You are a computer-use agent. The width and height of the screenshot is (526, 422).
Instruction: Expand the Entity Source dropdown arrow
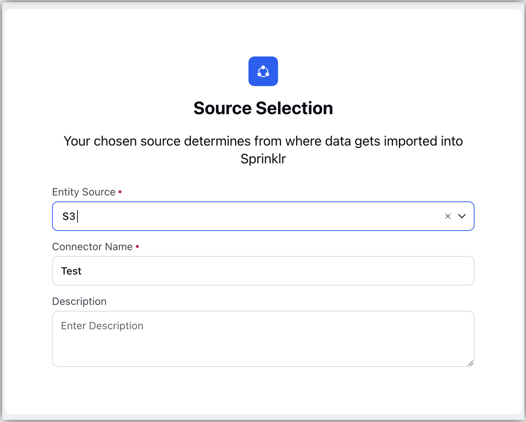[462, 216]
